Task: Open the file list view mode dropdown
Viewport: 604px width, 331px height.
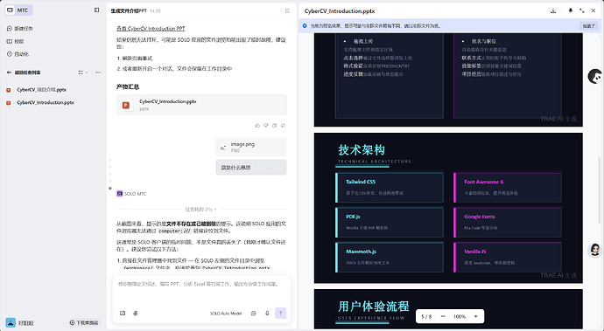Action: [x=82, y=72]
